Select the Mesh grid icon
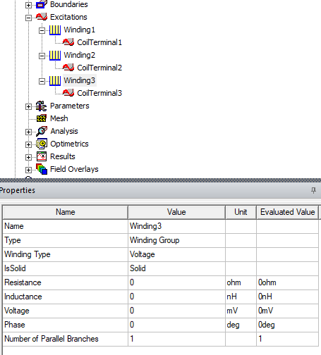Viewport: 321px width, 355px height. 42,118
